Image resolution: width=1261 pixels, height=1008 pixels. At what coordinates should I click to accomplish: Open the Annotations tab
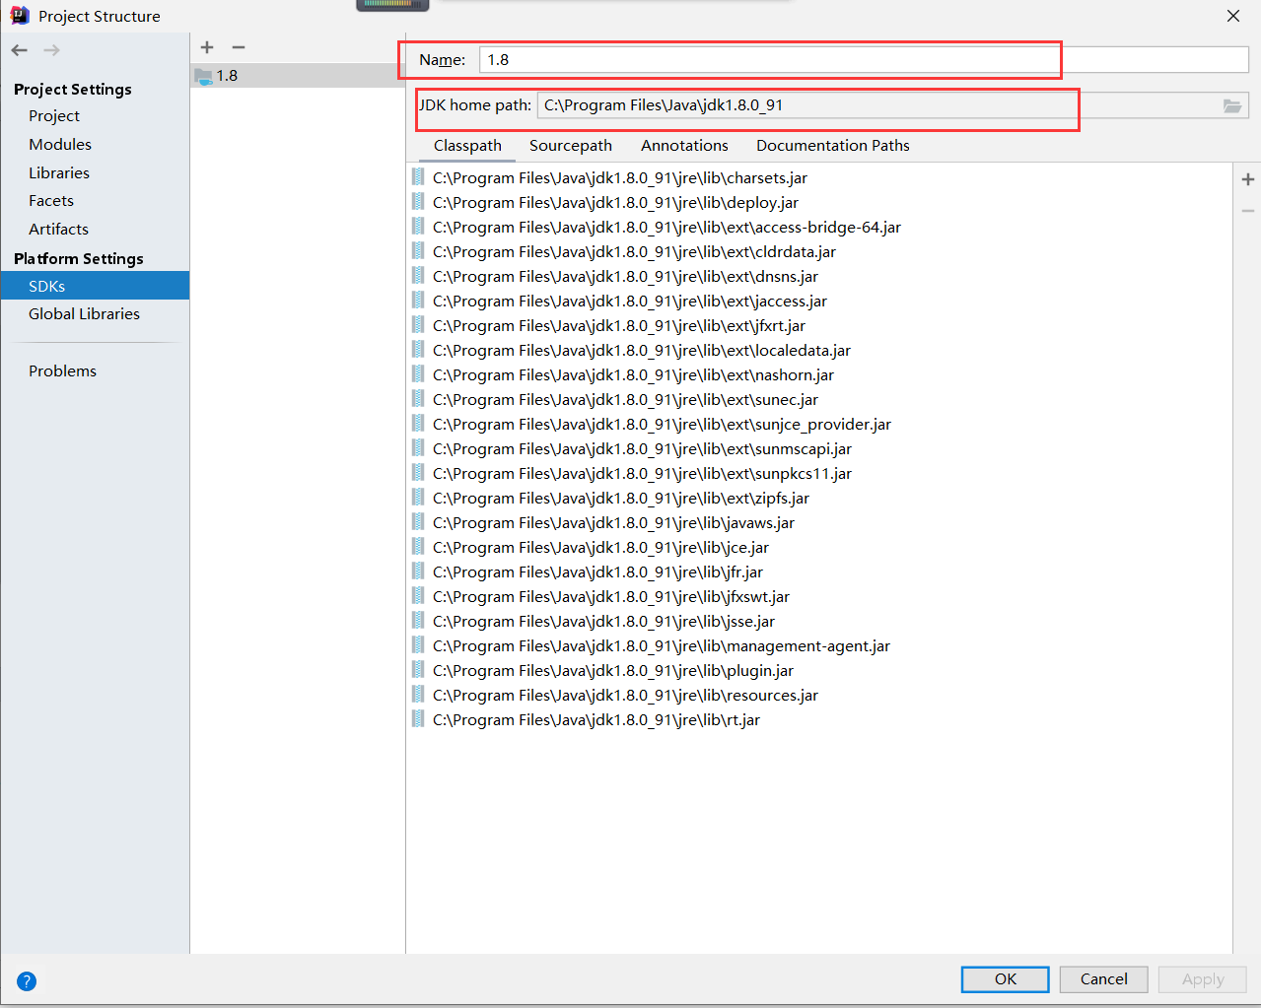coord(684,146)
